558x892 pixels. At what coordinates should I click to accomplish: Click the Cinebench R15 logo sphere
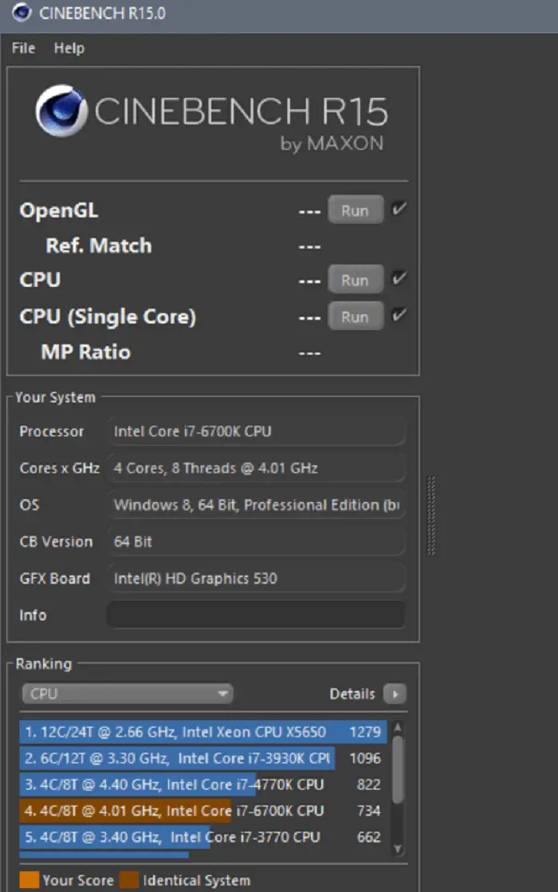tap(61, 111)
